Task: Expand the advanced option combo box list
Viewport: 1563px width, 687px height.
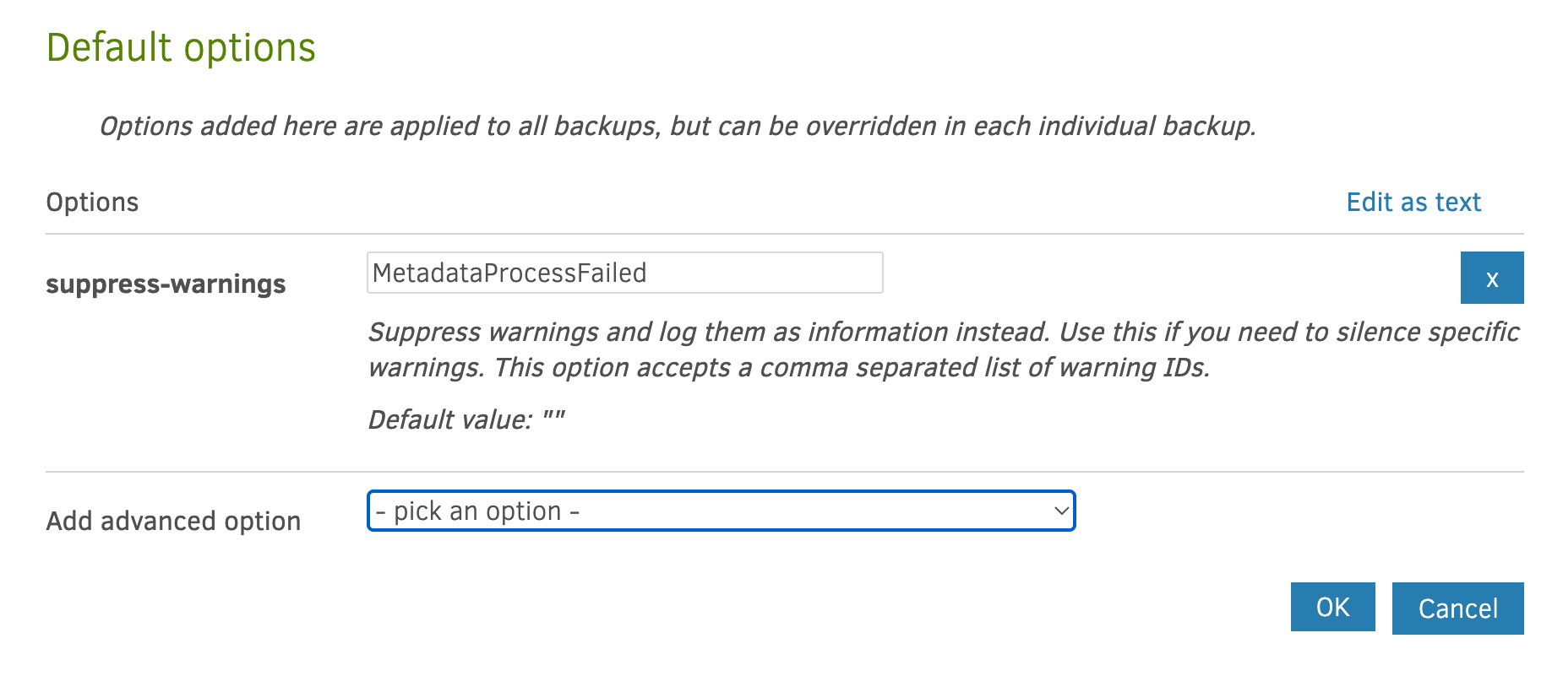Action: (721, 511)
